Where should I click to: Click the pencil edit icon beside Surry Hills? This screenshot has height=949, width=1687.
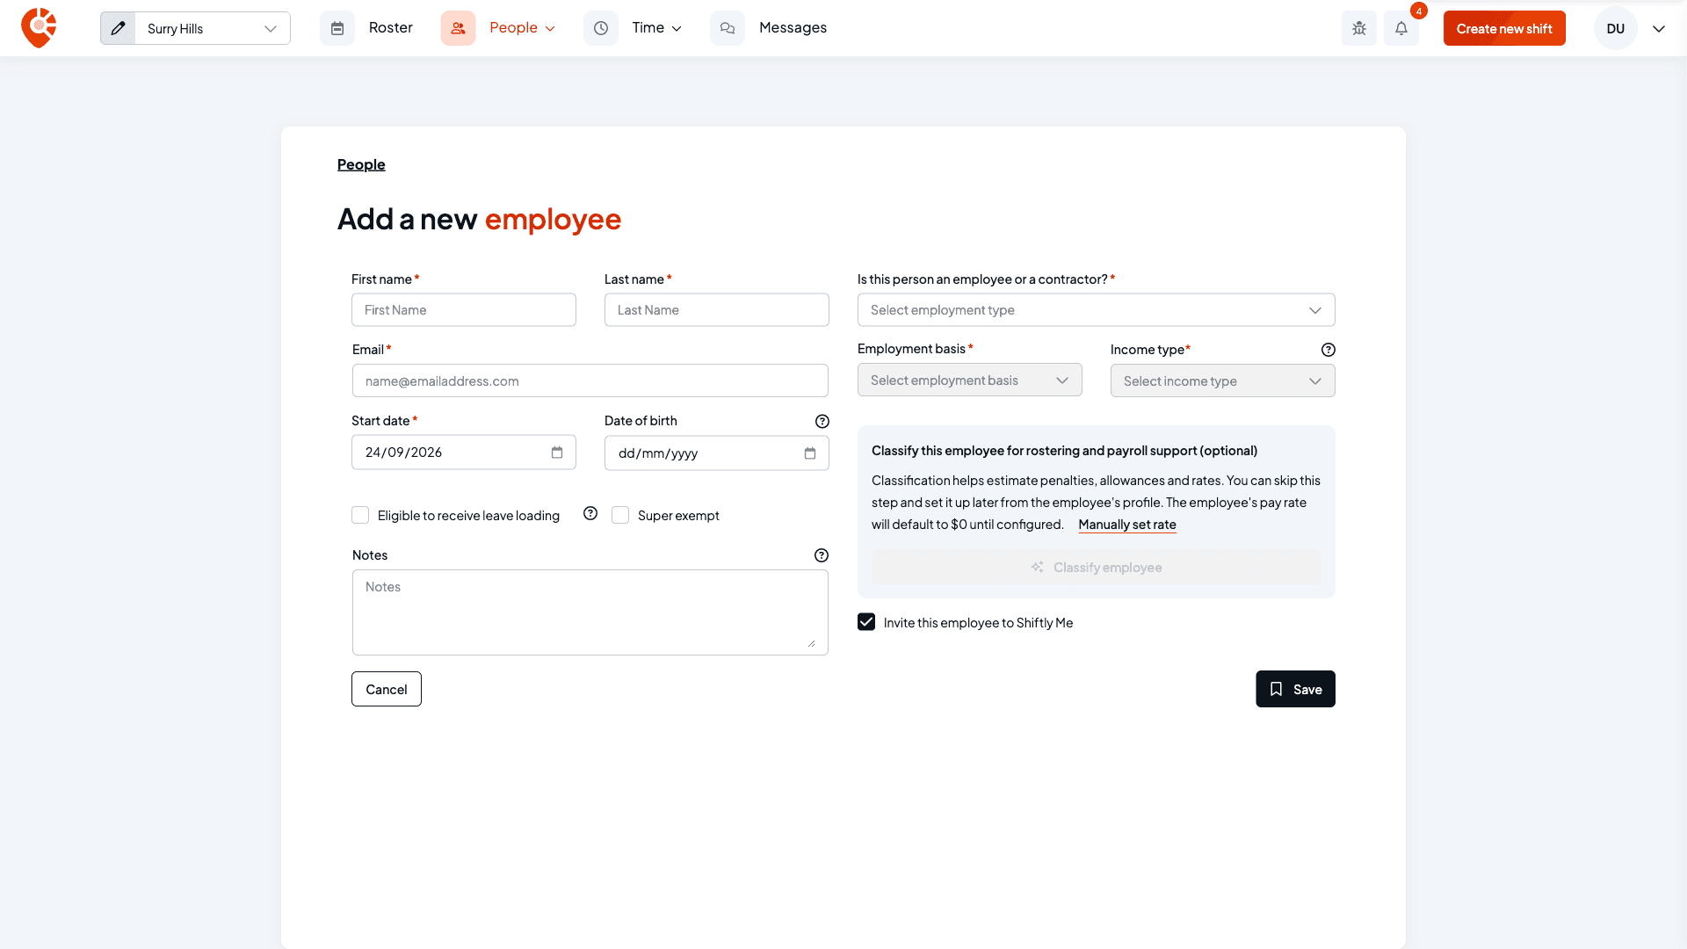click(118, 28)
